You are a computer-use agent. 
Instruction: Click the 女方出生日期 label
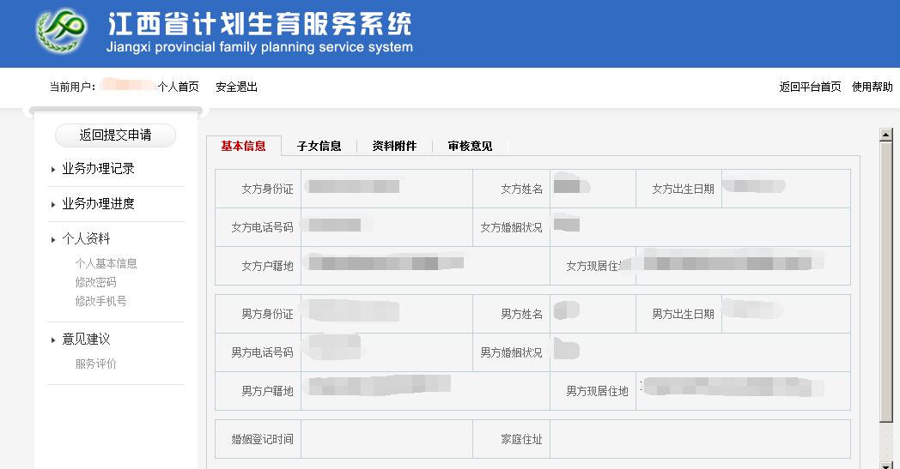pyautogui.click(x=683, y=189)
